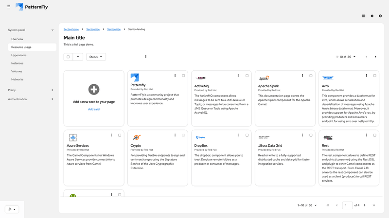The height and width of the screenshot is (218, 389).
Task: Open Rest card kebab menu
Action: pos(366,135)
